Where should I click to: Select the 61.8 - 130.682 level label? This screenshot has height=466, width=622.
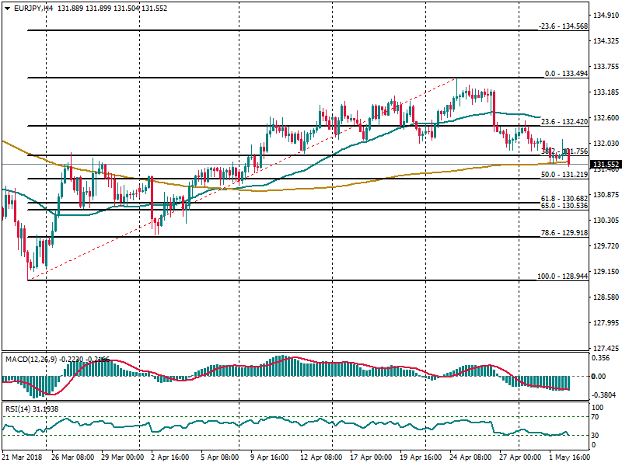coord(564,200)
